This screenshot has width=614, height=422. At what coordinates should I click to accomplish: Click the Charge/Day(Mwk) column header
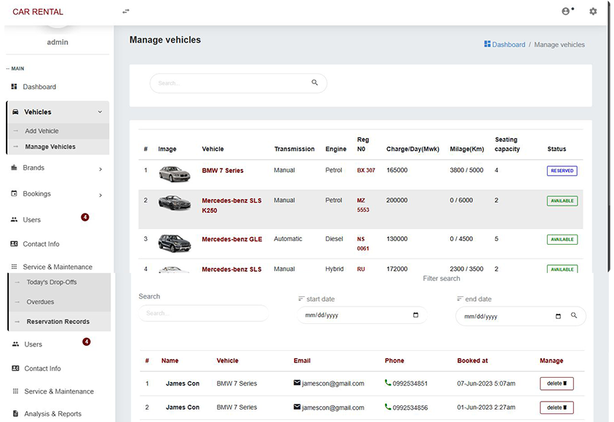pos(412,149)
